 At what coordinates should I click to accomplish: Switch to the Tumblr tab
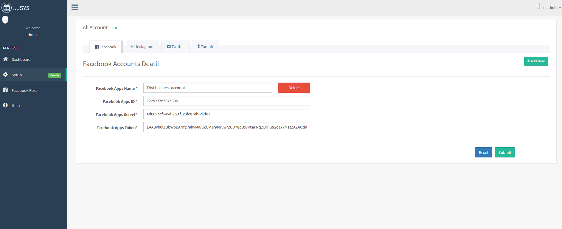pos(205,47)
